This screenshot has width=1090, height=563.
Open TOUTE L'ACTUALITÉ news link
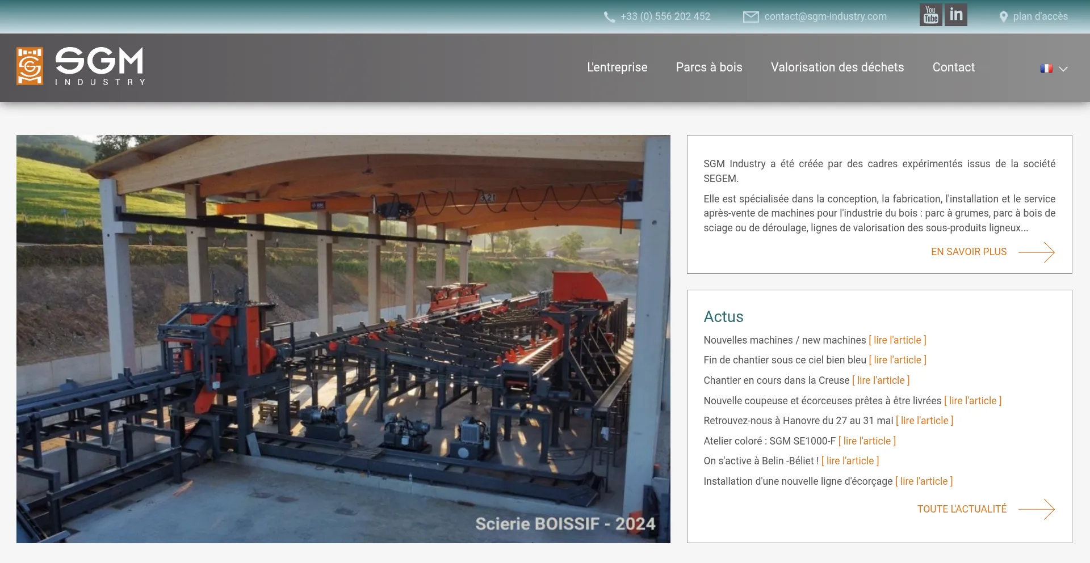tap(962, 509)
